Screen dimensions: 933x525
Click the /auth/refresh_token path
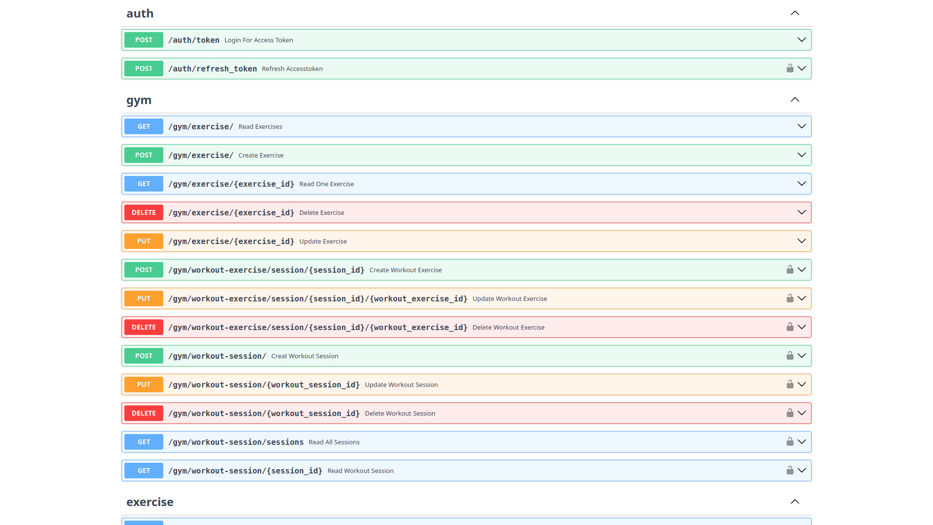click(x=212, y=69)
